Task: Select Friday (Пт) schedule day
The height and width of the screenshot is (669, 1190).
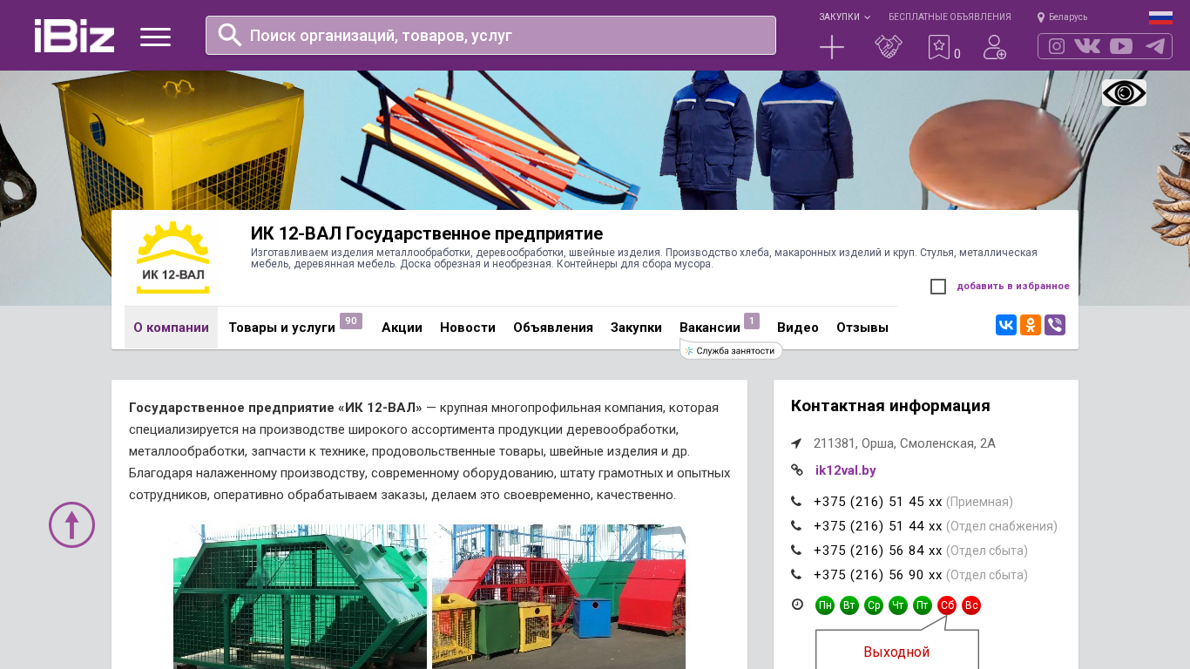Action: (923, 605)
